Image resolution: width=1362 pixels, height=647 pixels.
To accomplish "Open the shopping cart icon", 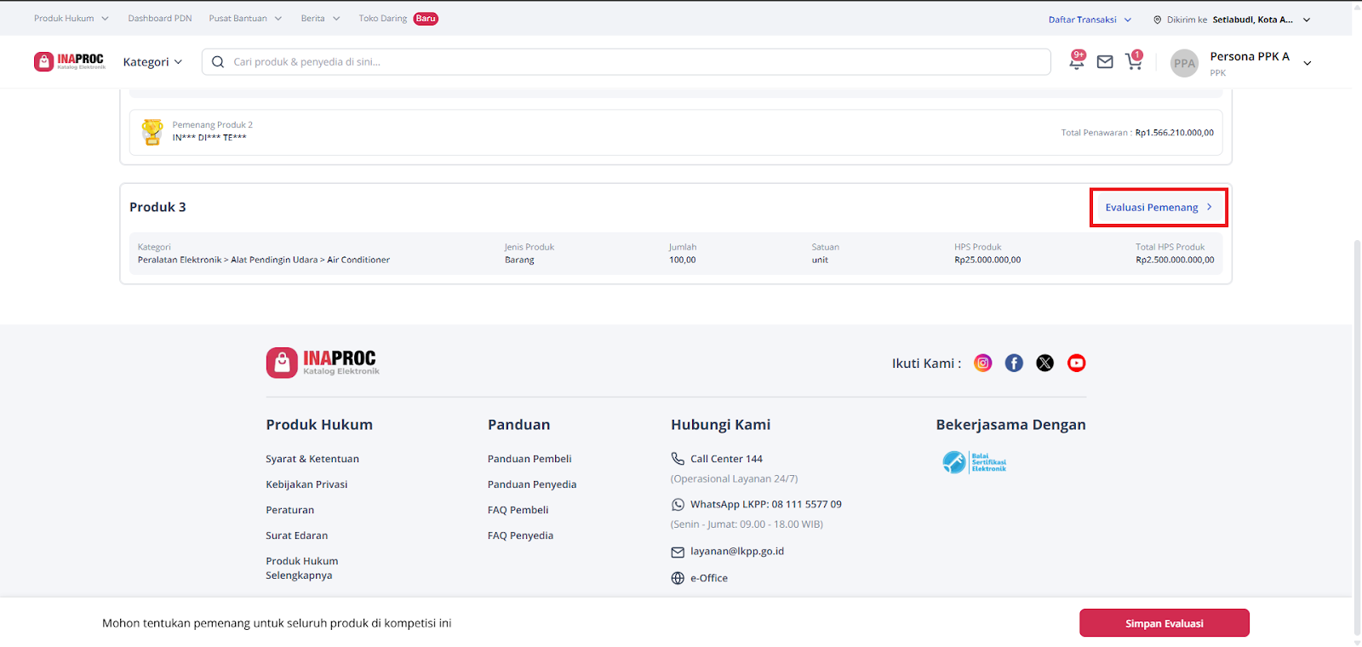I will coord(1134,61).
